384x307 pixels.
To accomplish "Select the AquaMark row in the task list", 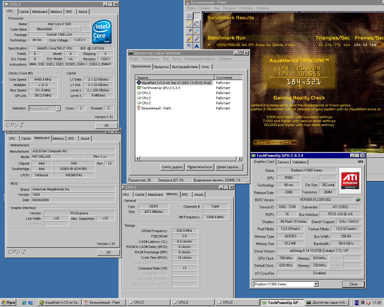I will (189, 83).
